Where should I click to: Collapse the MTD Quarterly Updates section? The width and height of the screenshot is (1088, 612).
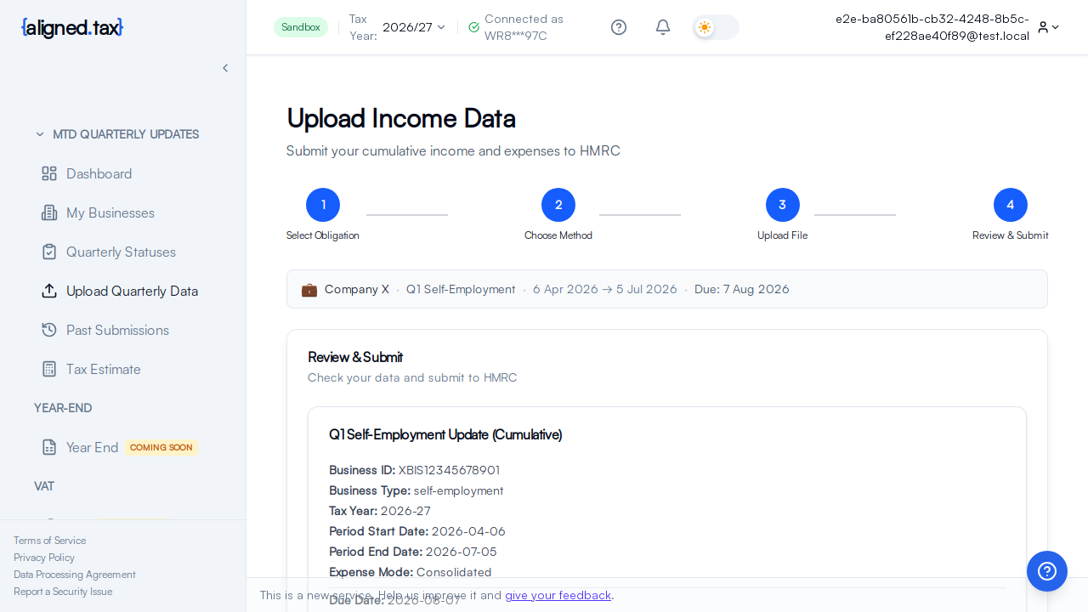tap(40, 134)
